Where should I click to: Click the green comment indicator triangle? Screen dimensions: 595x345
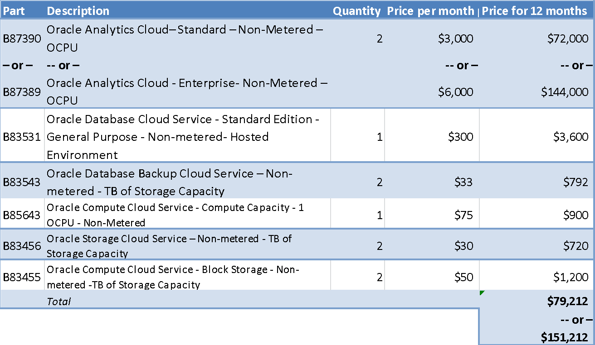(482, 293)
